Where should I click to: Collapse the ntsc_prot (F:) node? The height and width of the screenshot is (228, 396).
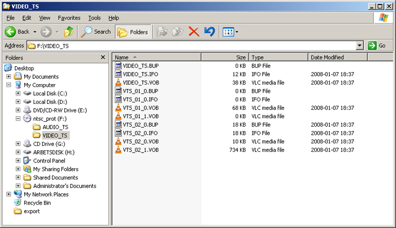pos(18,119)
